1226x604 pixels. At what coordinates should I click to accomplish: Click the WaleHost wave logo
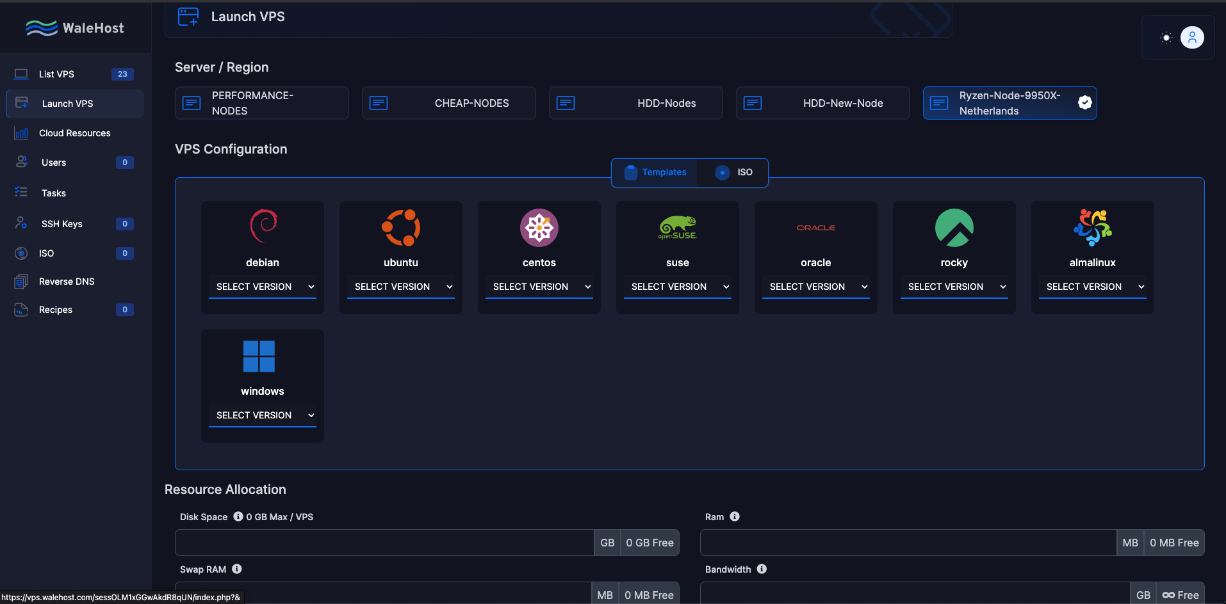point(42,28)
